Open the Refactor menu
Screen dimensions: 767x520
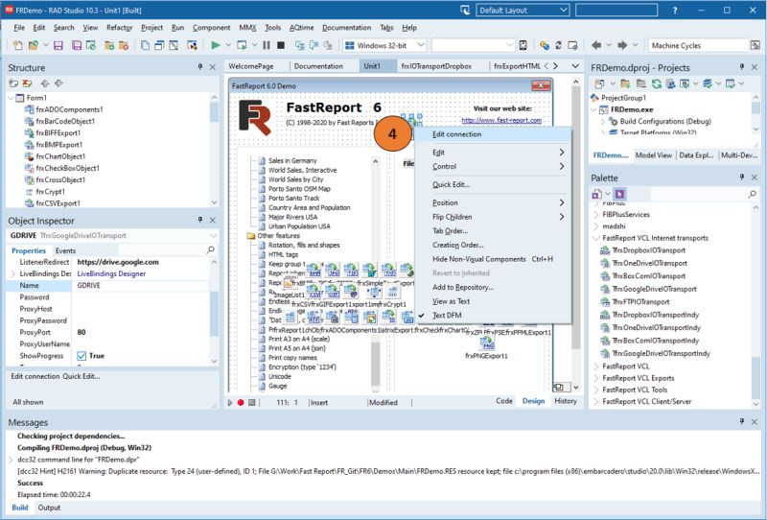(x=119, y=28)
